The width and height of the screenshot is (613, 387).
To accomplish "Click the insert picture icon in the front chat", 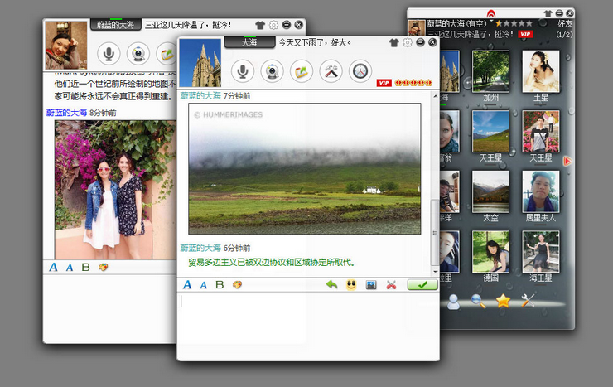I will point(371,285).
